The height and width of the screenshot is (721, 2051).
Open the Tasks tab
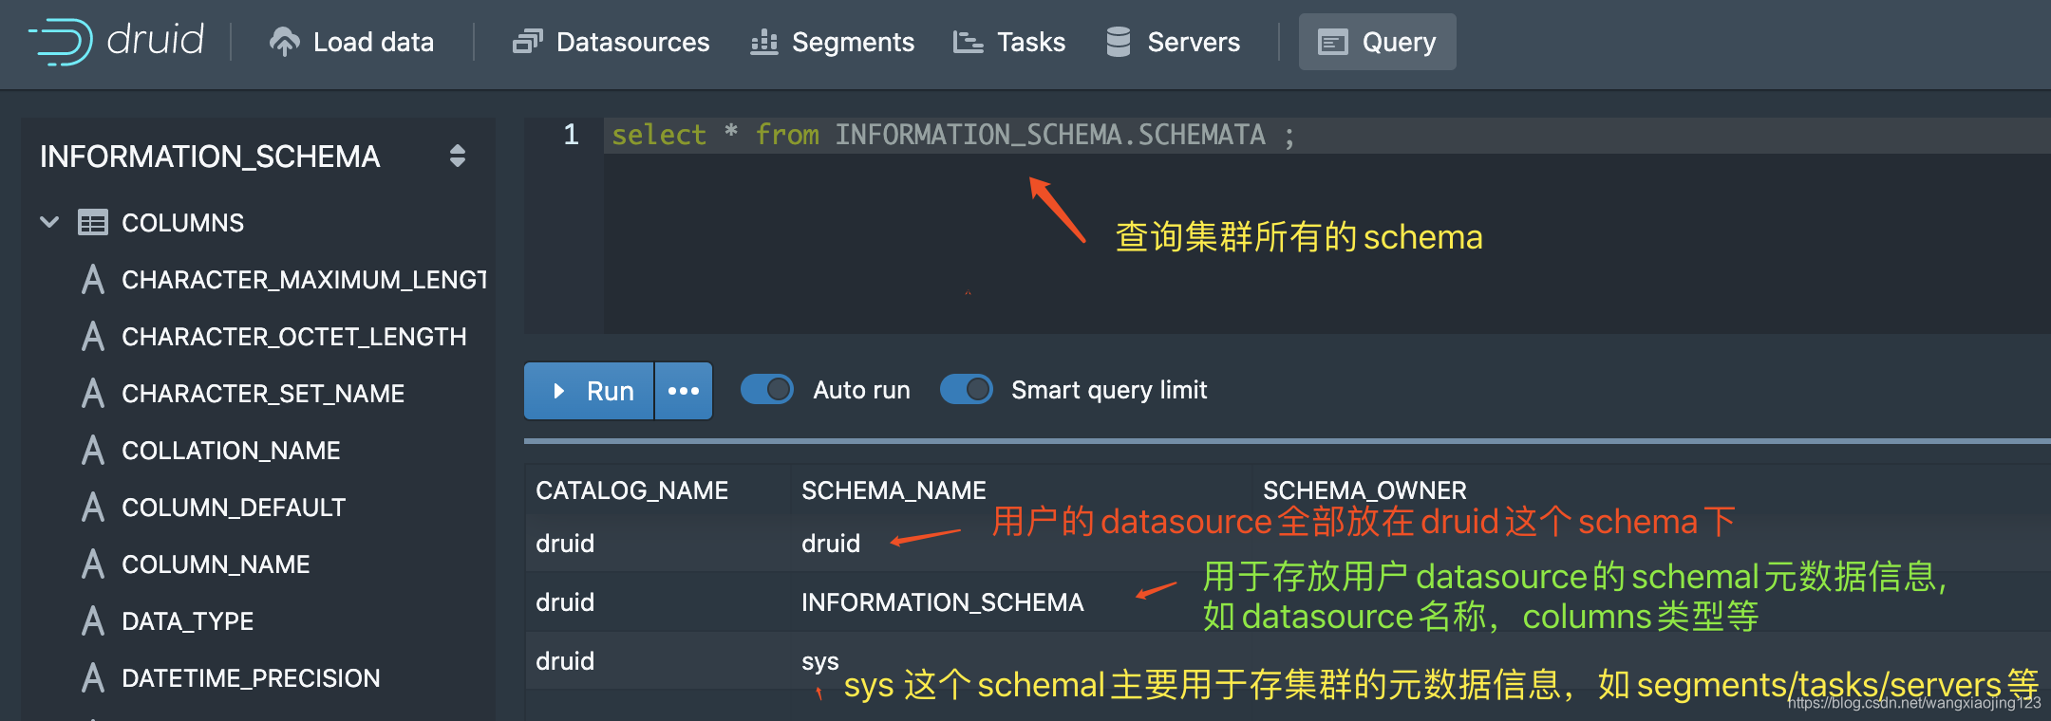point(1009,42)
